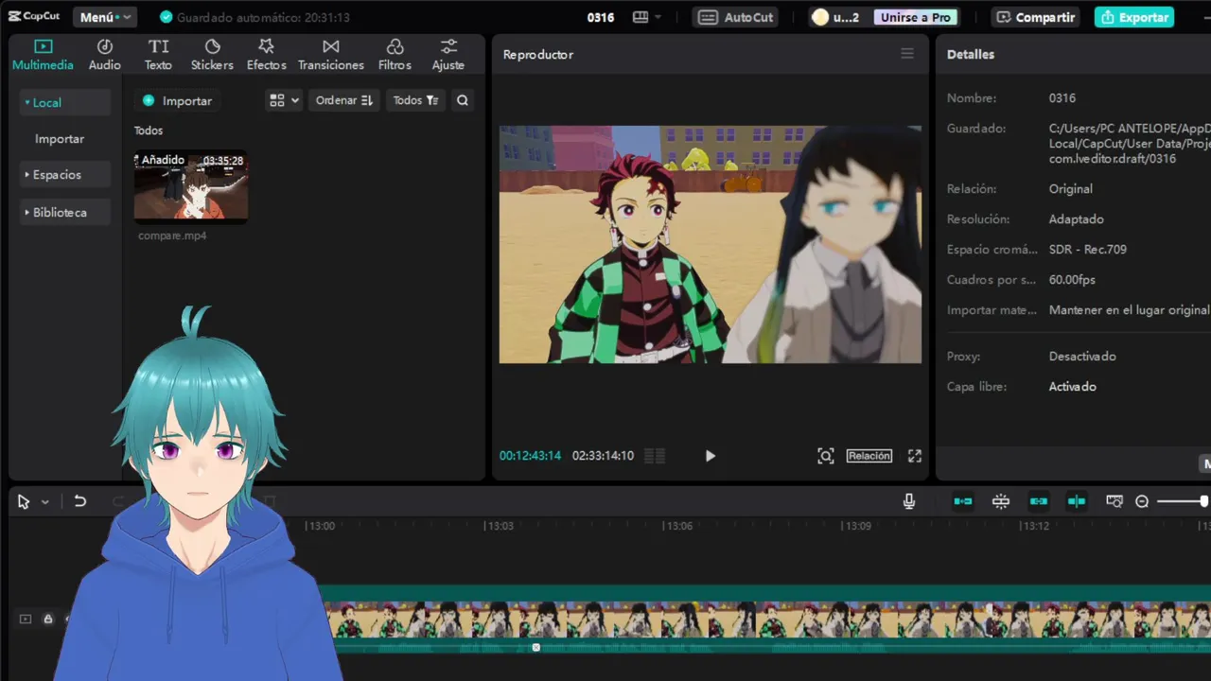1211x681 pixels.
Task: Click the track cover icon at left
Action: 26,619
